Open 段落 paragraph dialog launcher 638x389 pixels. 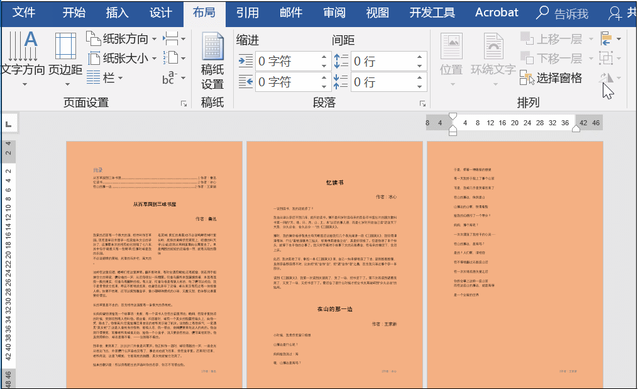422,103
